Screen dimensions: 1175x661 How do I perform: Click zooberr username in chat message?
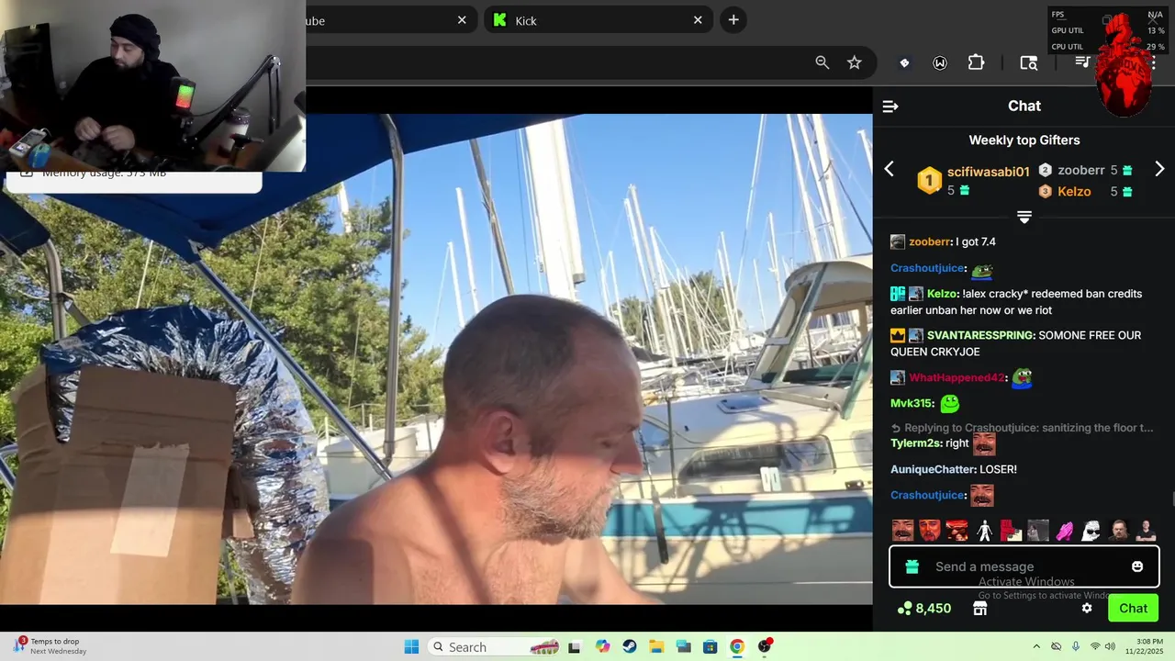(x=930, y=241)
